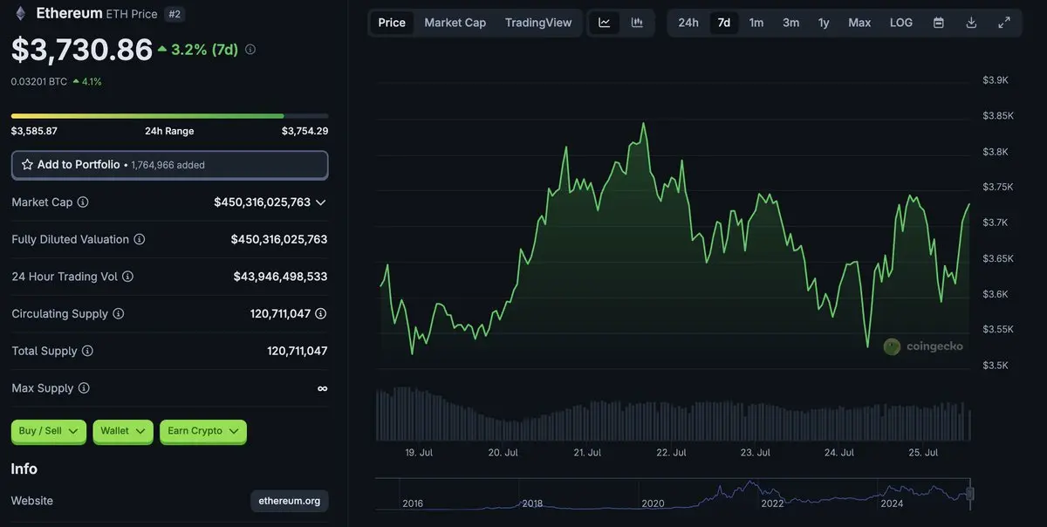This screenshot has height=527, width=1047.
Task: Open the calendar date range picker
Action: pyautogui.click(x=939, y=23)
